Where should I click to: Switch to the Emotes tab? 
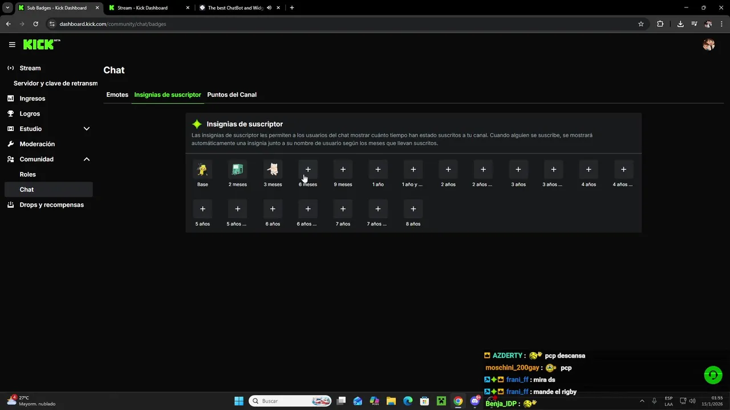click(x=117, y=95)
